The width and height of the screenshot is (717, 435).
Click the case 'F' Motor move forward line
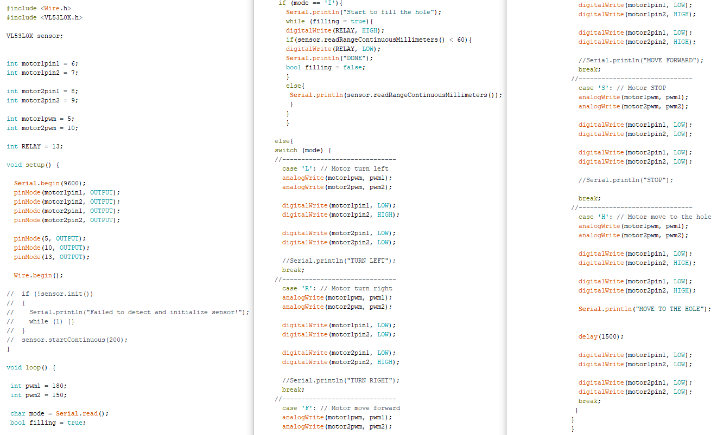(x=340, y=408)
